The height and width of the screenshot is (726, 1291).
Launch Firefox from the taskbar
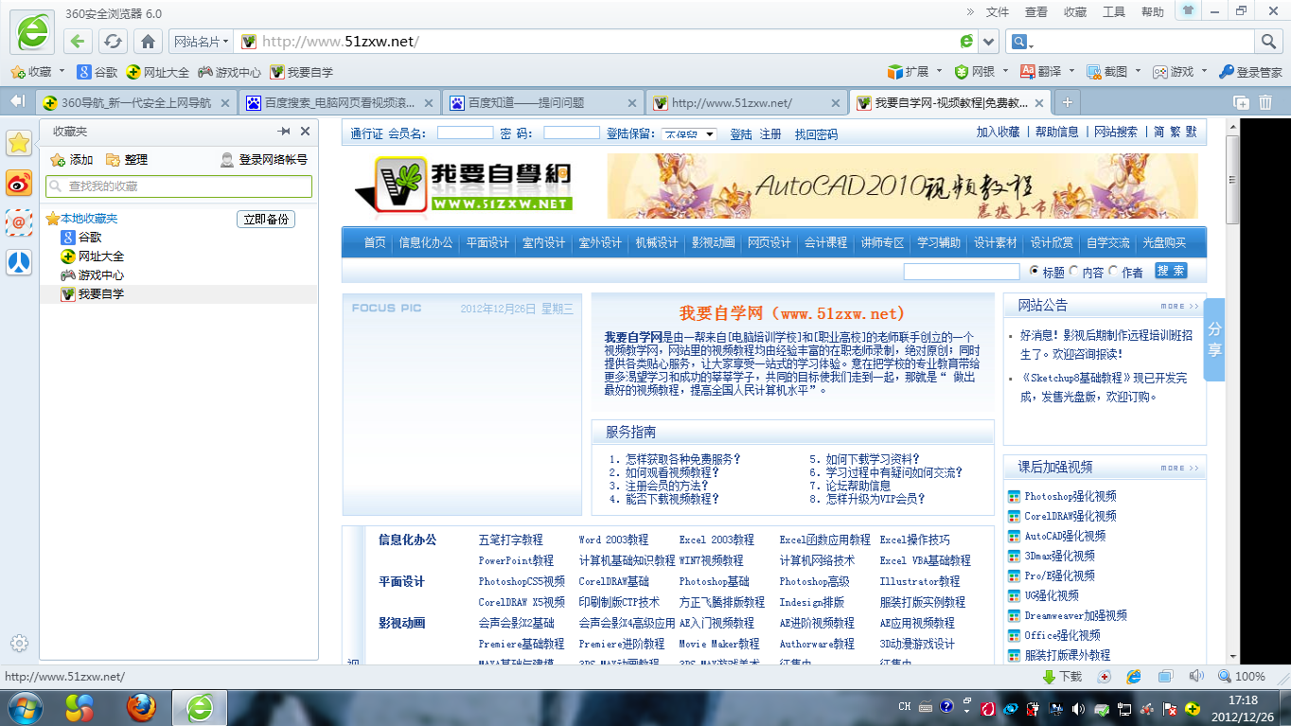pyautogui.click(x=141, y=707)
